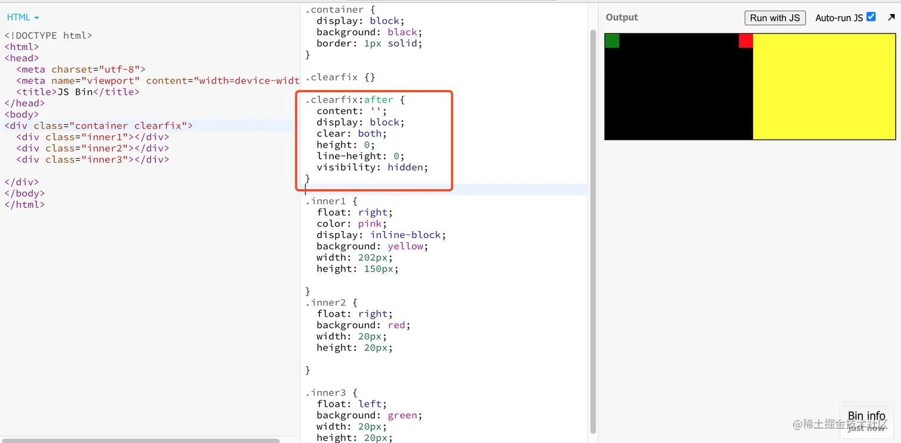Click the Output panel label
Screen dimensions: 901x443
point(622,17)
